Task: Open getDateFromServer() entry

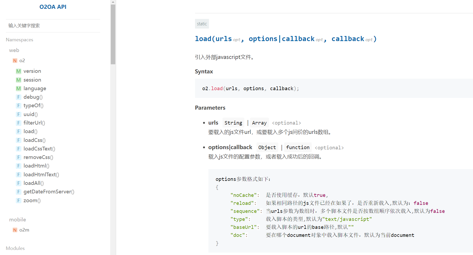Action: point(49,192)
